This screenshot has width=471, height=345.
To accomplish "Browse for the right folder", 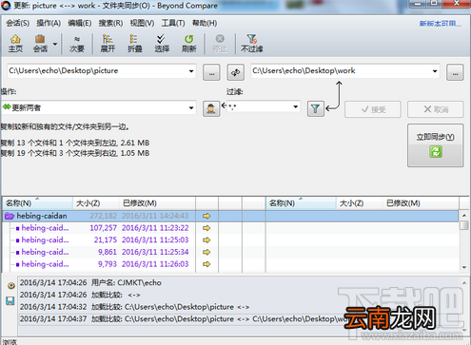I will (455, 72).
